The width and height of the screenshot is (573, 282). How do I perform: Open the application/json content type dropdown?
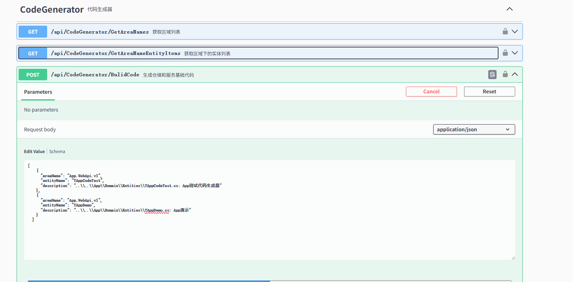474,129
